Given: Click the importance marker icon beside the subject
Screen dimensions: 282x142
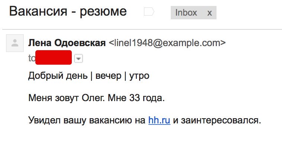Looking at the screenshot, I should tap(149, 12).
